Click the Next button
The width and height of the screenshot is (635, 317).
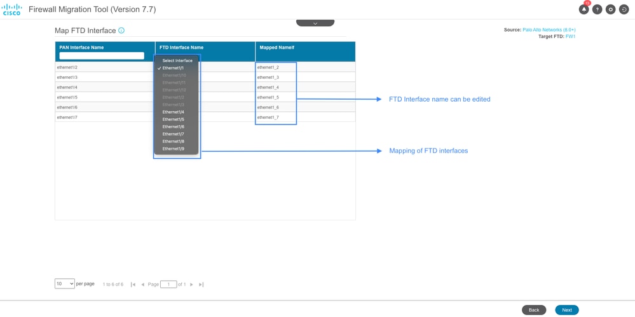click(567, 310)
